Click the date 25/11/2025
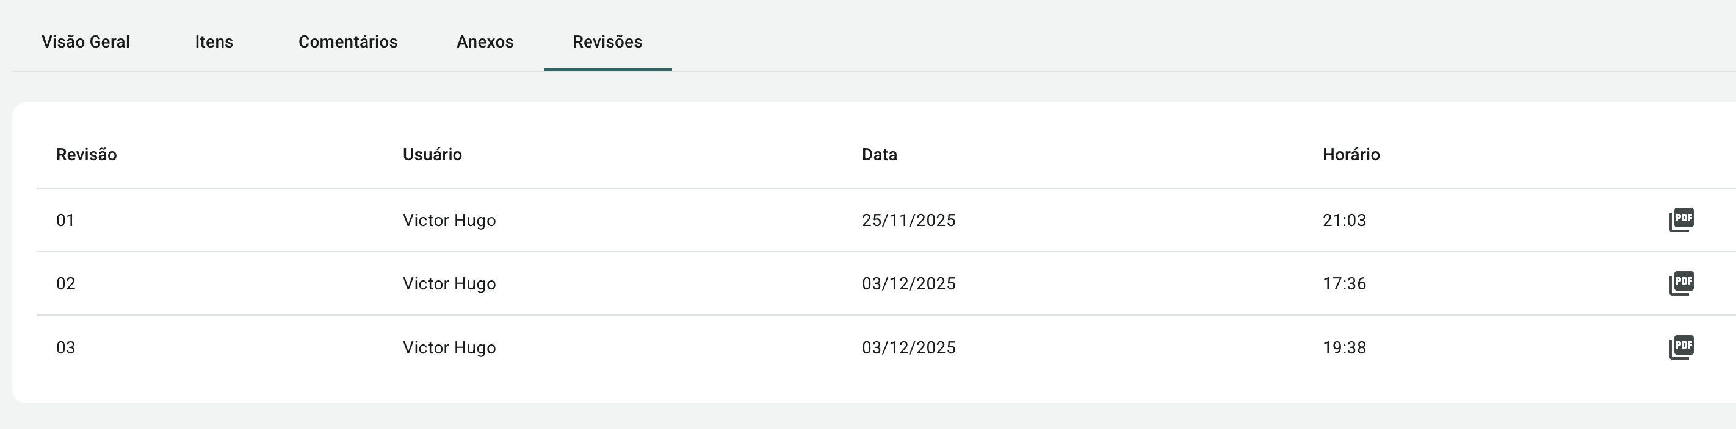Viewport: 1736px width, 429px height. (908, 221)
